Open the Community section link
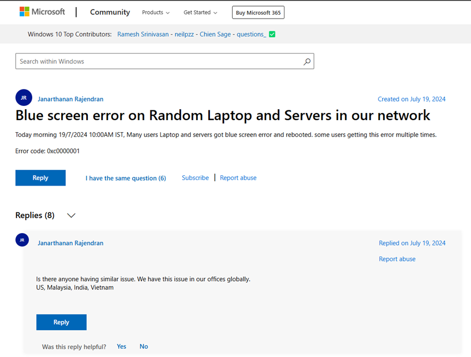Viewport: 471px width, 357px height. pos(110,12)
